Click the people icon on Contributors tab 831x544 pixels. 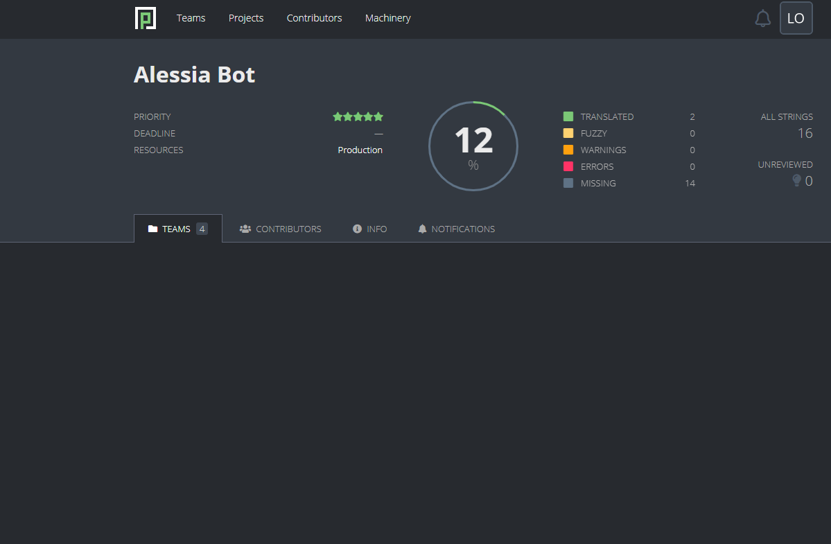coord(245,228)
